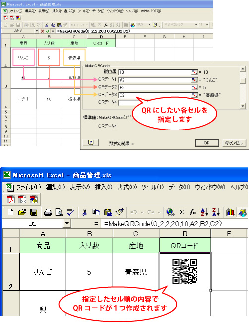Click QRデータ1 field containing A2

click(x=155, y=80)
